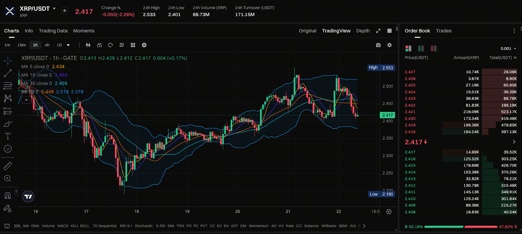The image size is (522, 234).
Task: Select the Text annotation tool
Action: pyautogui.click(x=8, y=136)
